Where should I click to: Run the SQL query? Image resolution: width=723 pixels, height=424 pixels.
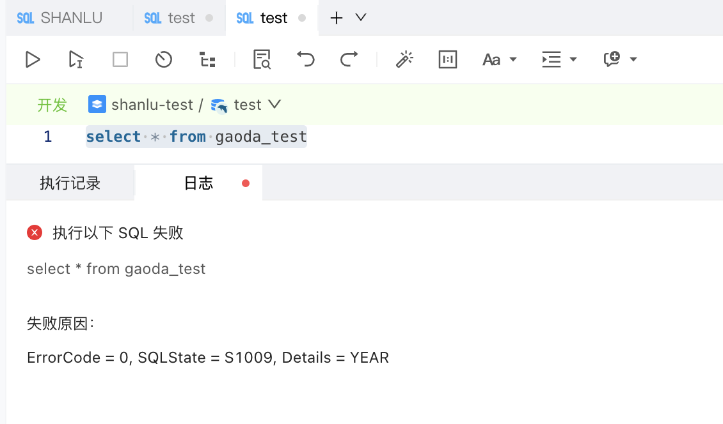33,59
